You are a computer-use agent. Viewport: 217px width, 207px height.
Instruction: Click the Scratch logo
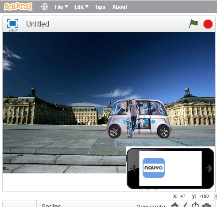click(x=18, y=7)
